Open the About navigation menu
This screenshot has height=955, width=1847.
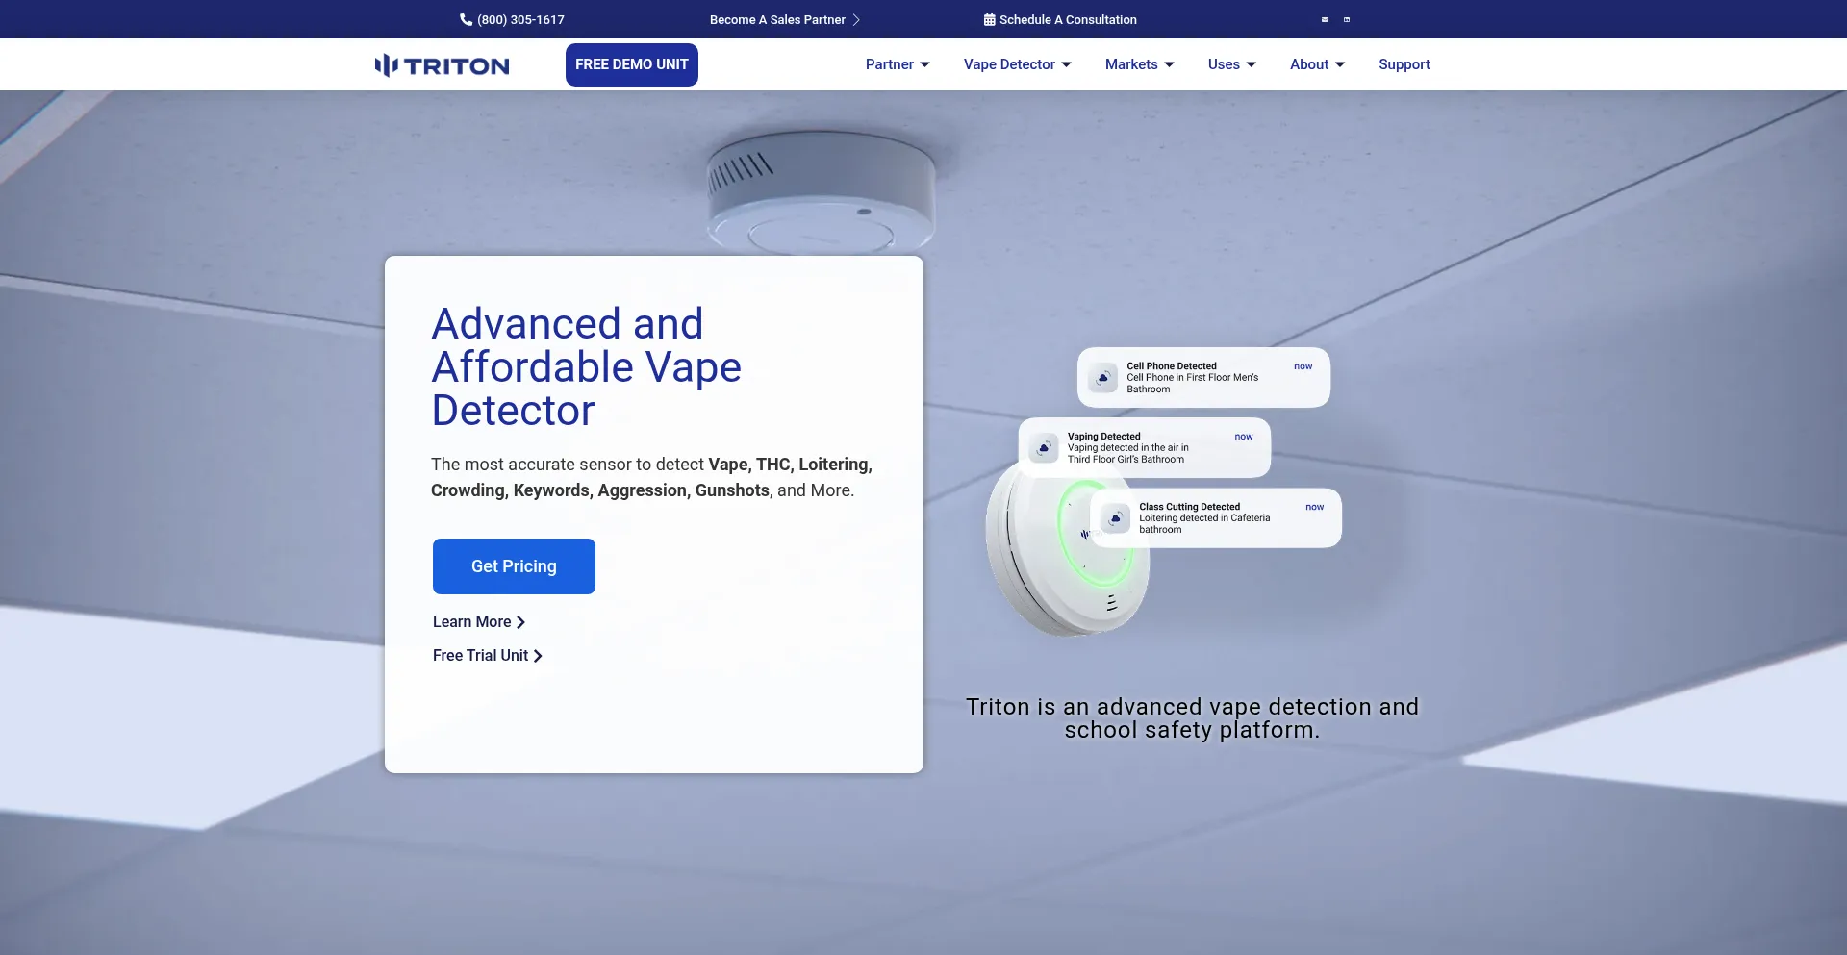tap(1317, 64)
